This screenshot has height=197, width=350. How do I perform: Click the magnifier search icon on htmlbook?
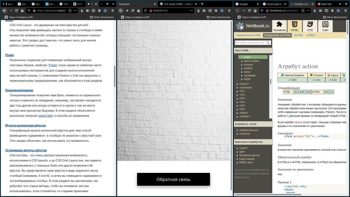[x=268, y=43]
